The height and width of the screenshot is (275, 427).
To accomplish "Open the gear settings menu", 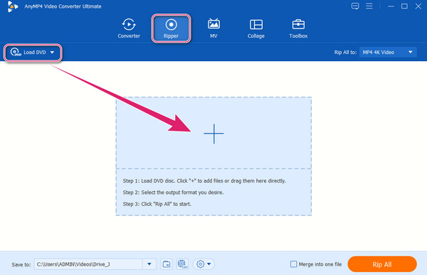I will (x=204, y=264).
